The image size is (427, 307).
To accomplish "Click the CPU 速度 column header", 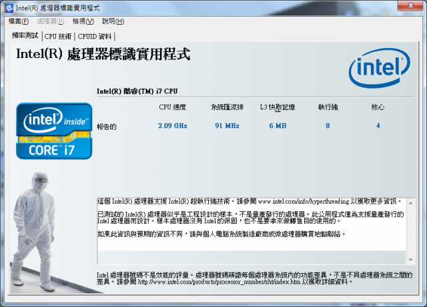I will [x=173, y=107].
